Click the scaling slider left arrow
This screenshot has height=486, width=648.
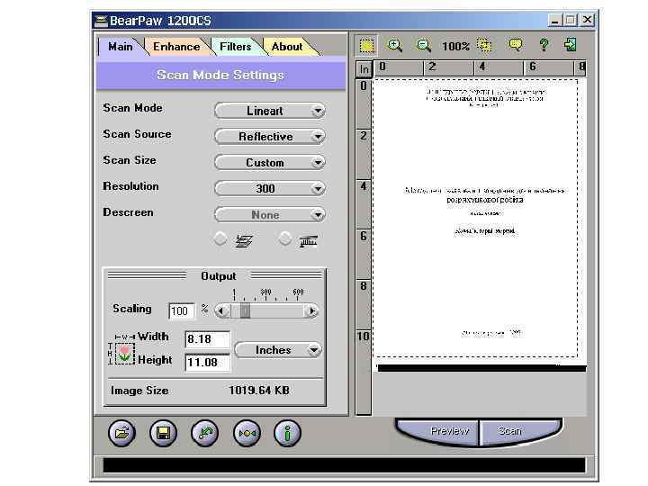pos(221,310)
